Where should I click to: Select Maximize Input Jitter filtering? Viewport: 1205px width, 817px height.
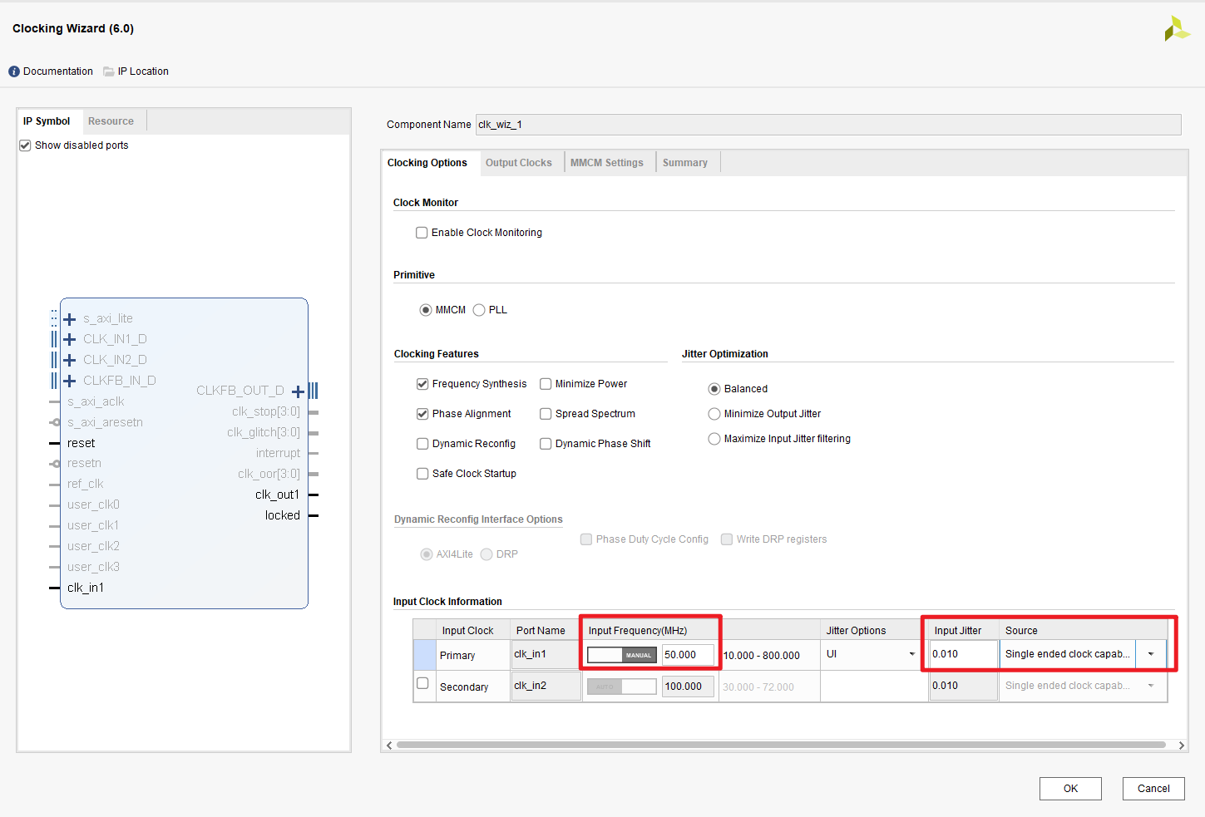[x=714, y=439]
